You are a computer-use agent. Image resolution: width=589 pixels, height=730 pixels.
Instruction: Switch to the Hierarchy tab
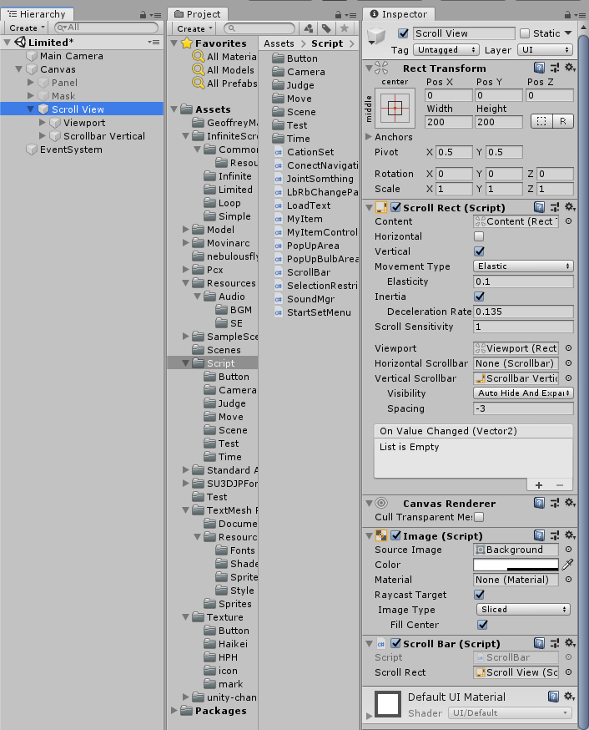coord(37,14)
